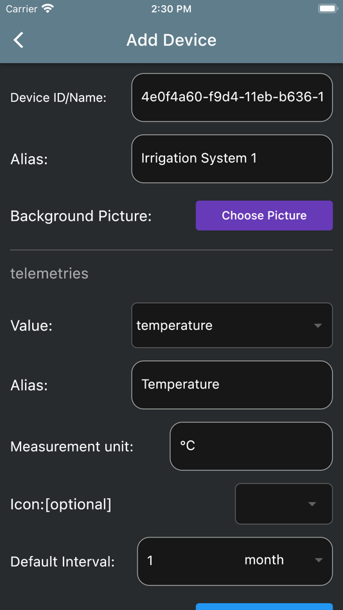343x610 pixels.
Task: Edit the Irrigation System 1 alias field
Action: pos(232,159)
